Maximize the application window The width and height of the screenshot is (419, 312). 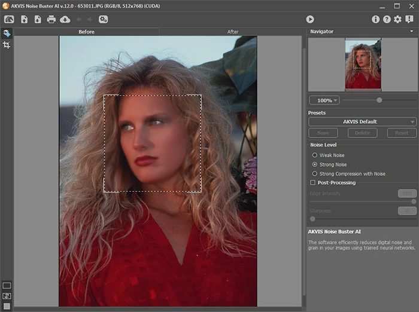397,6
